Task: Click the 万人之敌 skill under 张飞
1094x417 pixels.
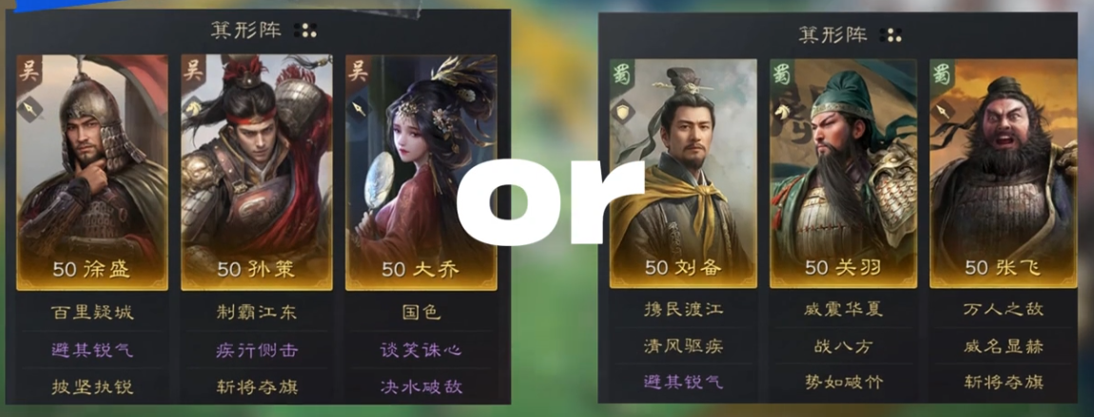Action: [x=1004, y=309]
